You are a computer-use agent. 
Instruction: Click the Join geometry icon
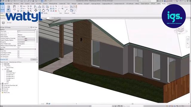coord(21,11)
